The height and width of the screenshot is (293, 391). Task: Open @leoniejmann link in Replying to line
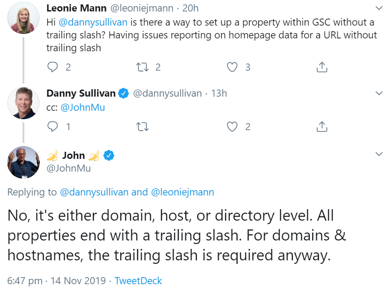pos(183,192)
